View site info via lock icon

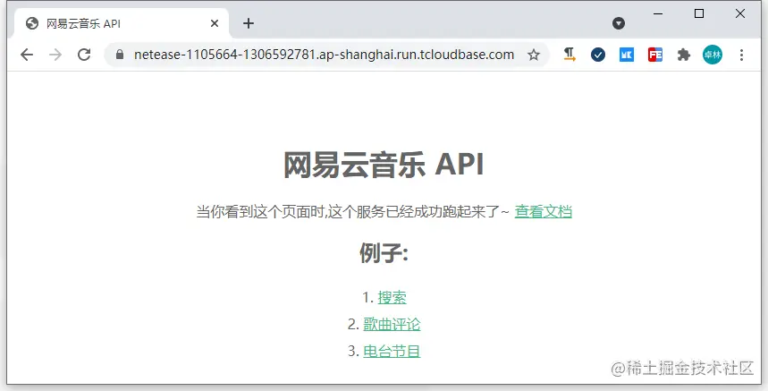120,55
